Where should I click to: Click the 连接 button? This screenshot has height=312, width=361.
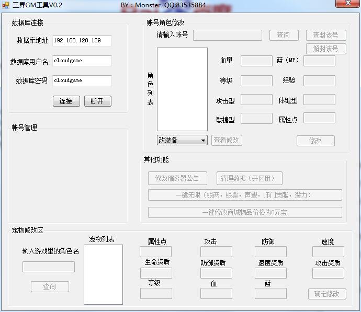[66, 101]
